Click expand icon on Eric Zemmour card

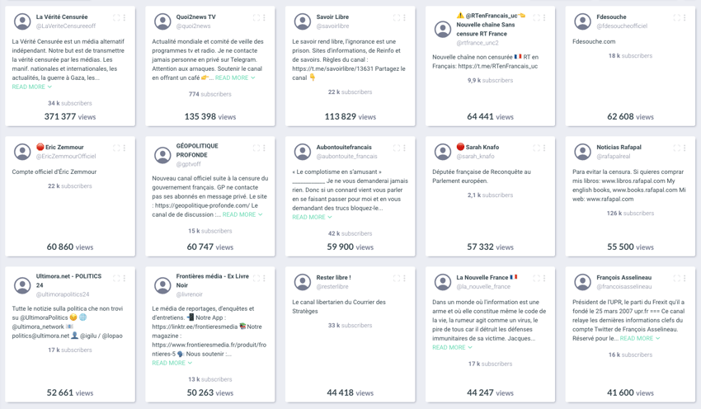pyautogui.click(x=116, y=148)
